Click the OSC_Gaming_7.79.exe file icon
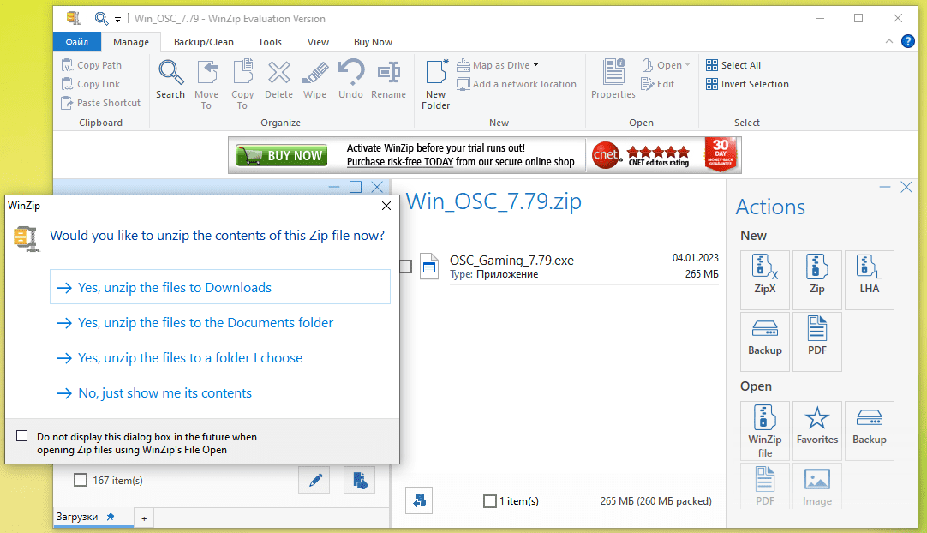 click(x=429, y=266)
